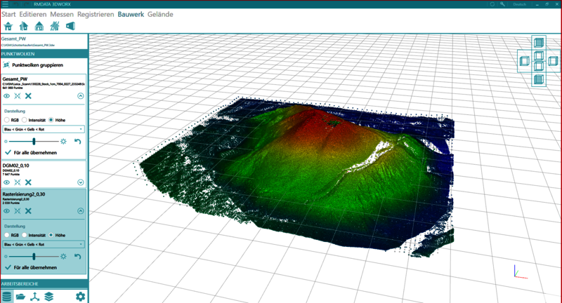
Task: Open the layers stack workspace icon
Action: tap(48, 297)
